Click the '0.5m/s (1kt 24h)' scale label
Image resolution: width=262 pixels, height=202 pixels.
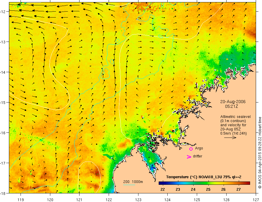(x=234, y=133)
